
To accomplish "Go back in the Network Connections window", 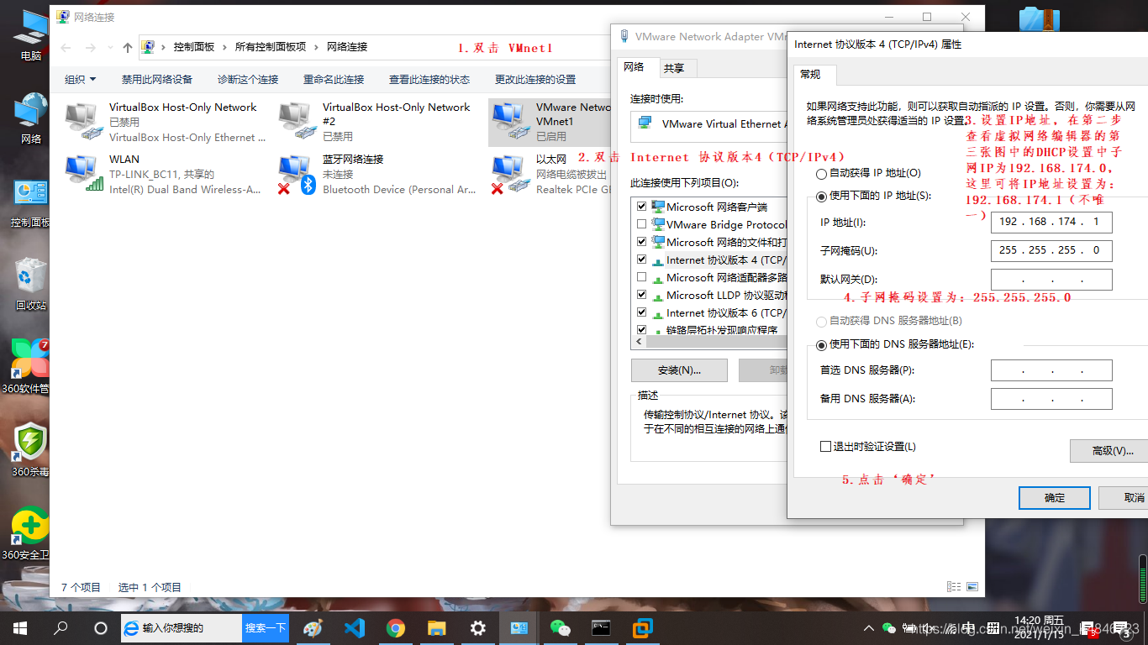I will [66, 47].
